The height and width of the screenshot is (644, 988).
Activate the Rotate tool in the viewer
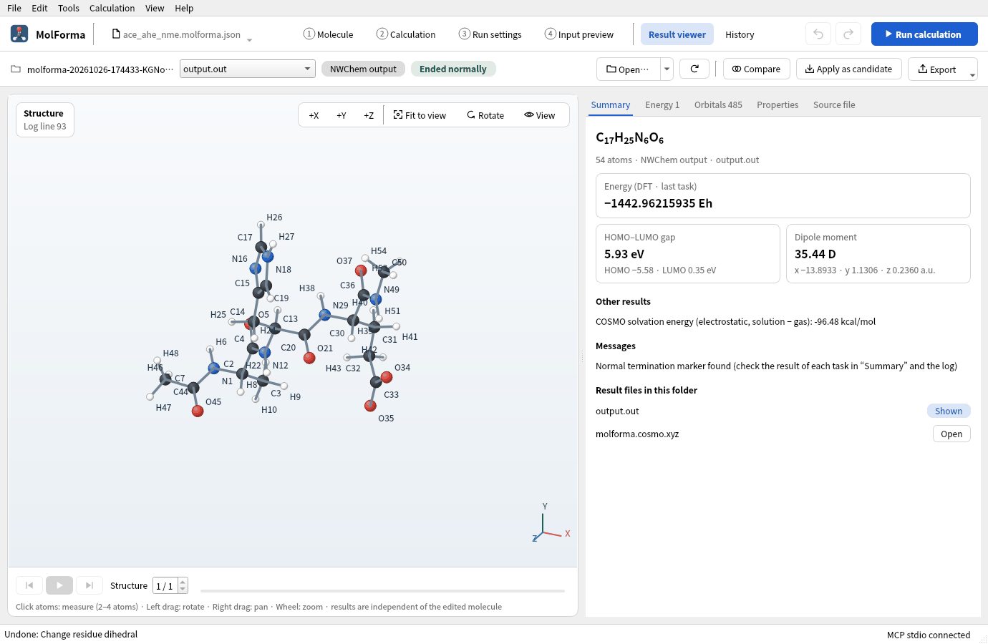[x=485, y=115]
